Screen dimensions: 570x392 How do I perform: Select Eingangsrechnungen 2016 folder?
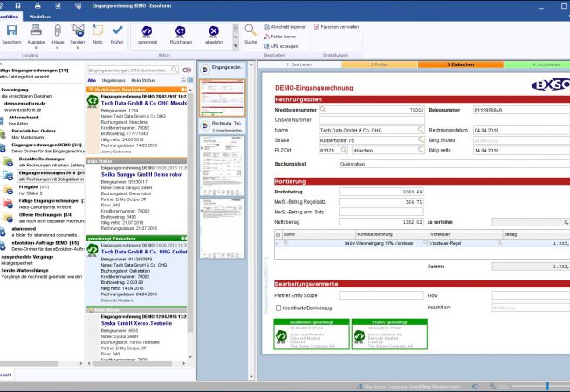coord(51,176)
